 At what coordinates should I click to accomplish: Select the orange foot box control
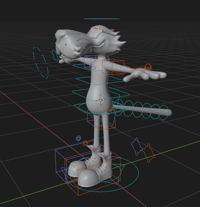93,173
